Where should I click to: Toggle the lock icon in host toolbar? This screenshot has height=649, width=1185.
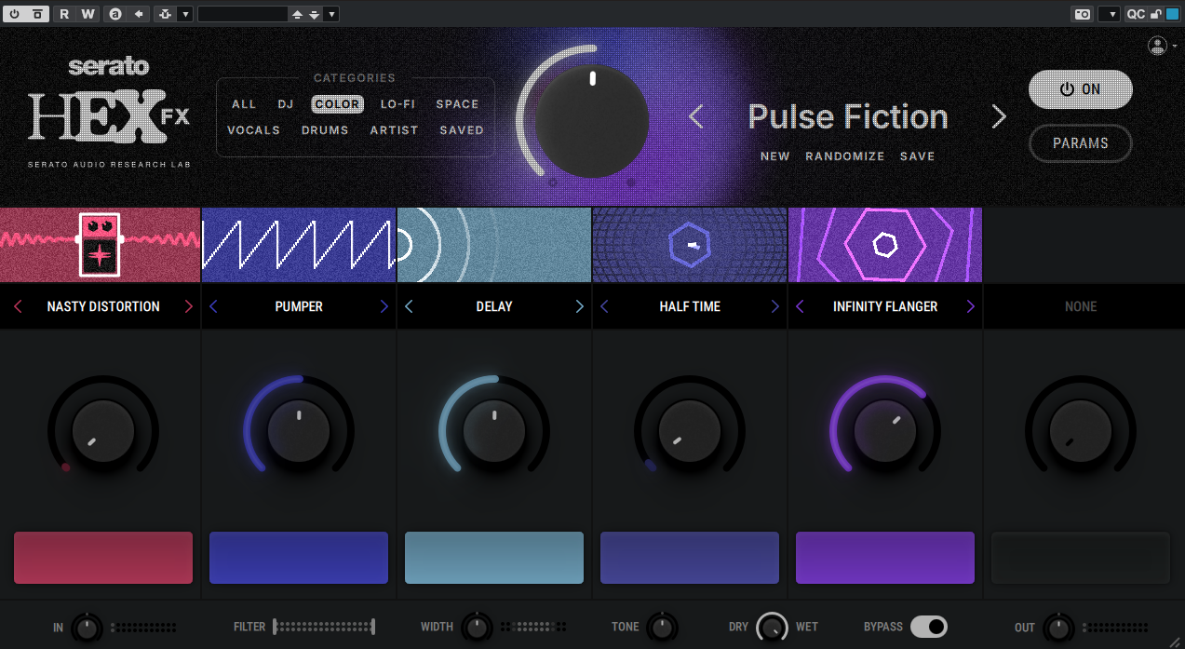(1156, 14)
